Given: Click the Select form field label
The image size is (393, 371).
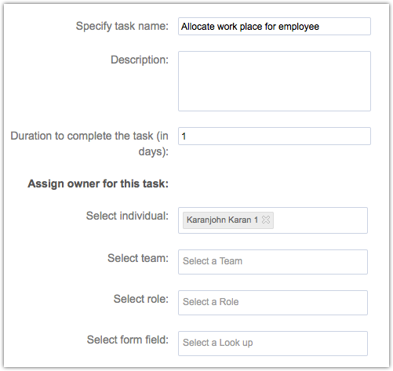Looking at the screenshot, I should pyautogui.click(x=128, y=340).
